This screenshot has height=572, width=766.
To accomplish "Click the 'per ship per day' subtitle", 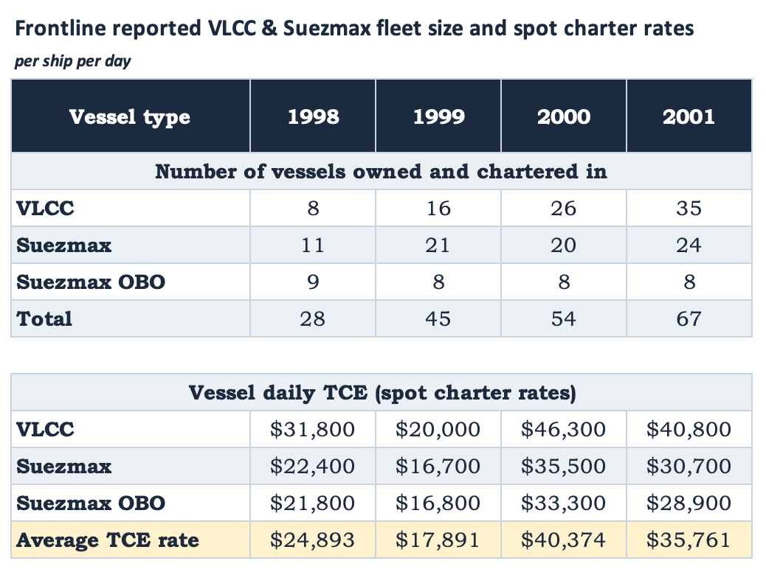I will [x=73, y=61].
